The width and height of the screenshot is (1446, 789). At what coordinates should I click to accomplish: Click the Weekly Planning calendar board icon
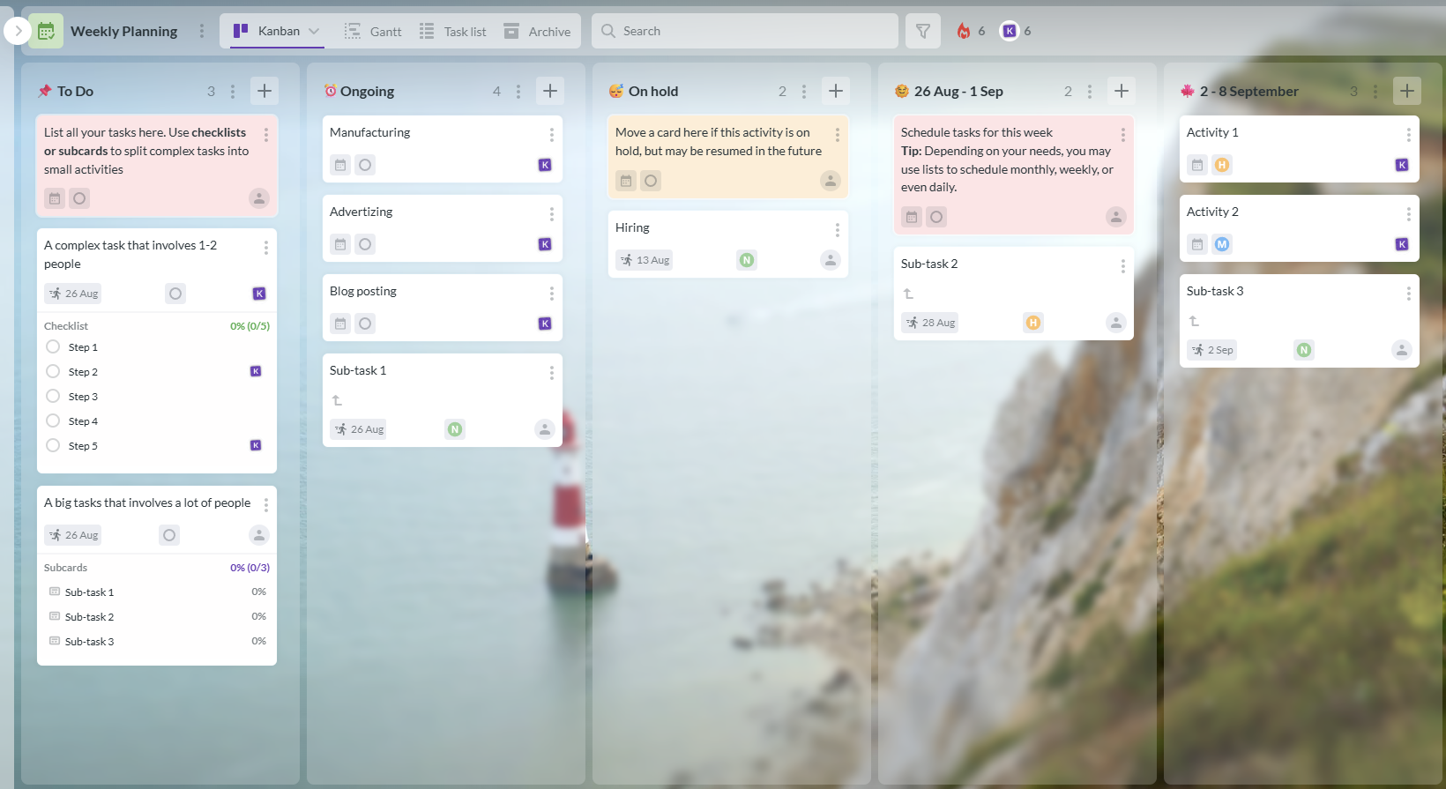46,31
